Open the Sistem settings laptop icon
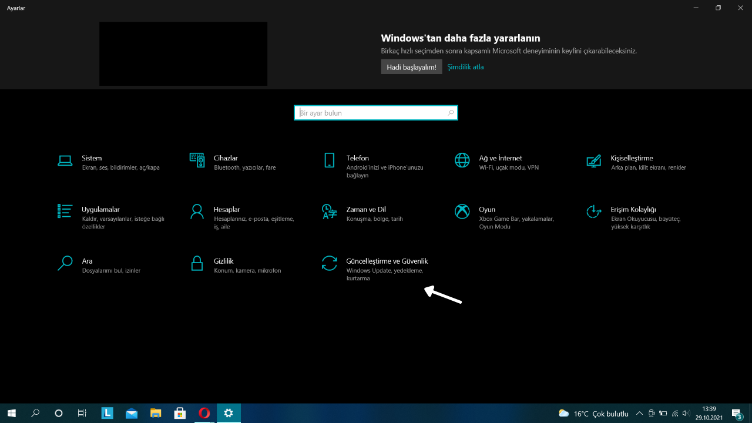 click(x=65, y=160)
